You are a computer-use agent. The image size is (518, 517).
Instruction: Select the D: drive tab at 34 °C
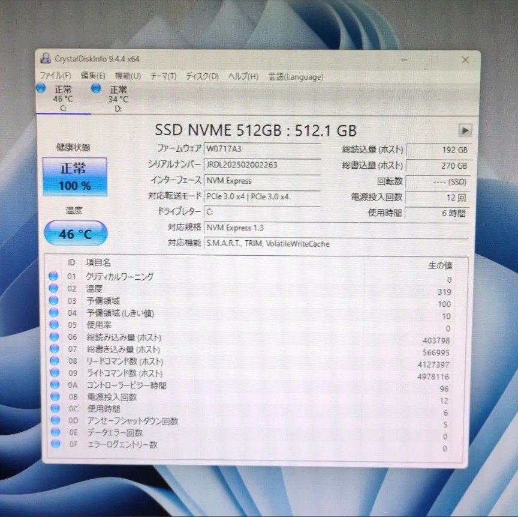(x=118, y=98)
